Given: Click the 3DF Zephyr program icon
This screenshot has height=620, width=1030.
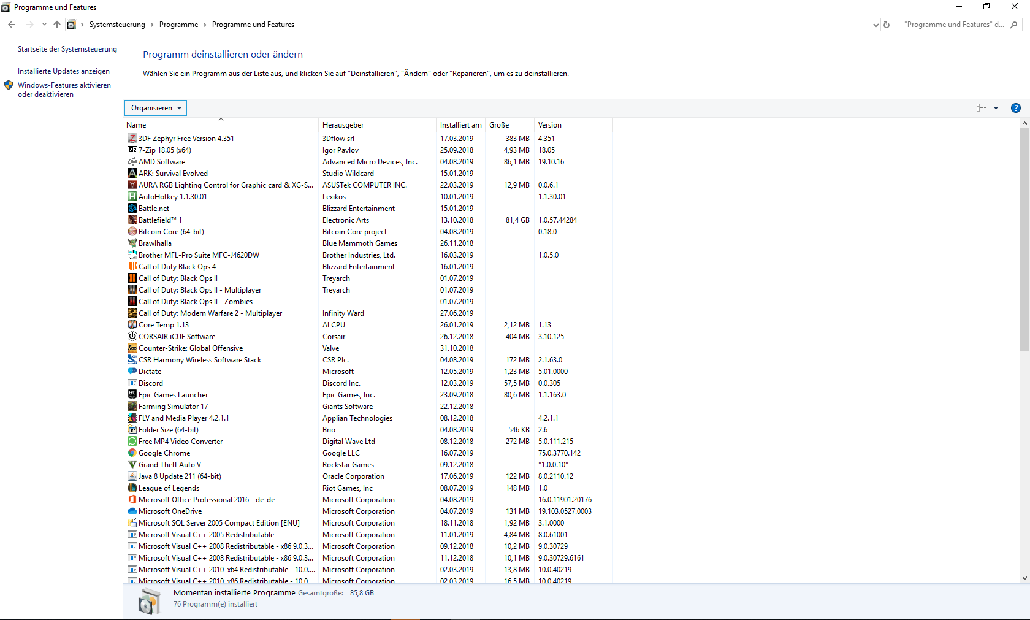Looking at the screenshot, I should (x=132, y=139).
